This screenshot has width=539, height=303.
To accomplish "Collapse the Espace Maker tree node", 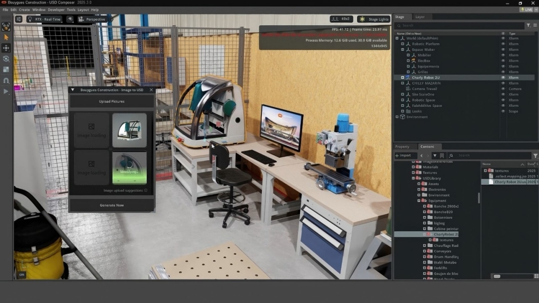I will click(402, 49).
